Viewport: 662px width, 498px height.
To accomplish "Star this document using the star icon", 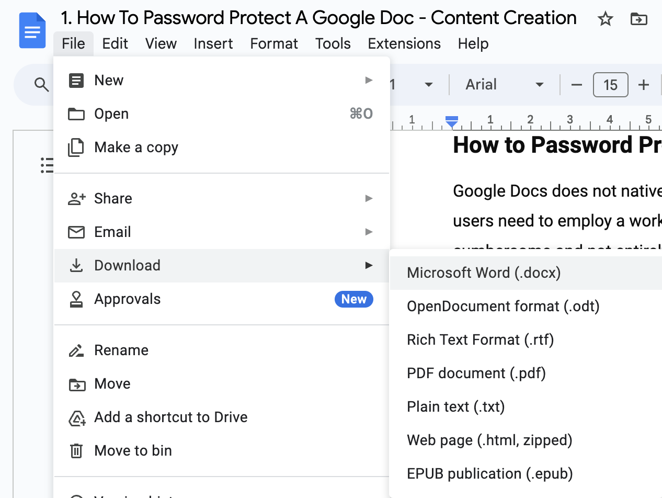I will pyautogui.click(x=605, y=19).
